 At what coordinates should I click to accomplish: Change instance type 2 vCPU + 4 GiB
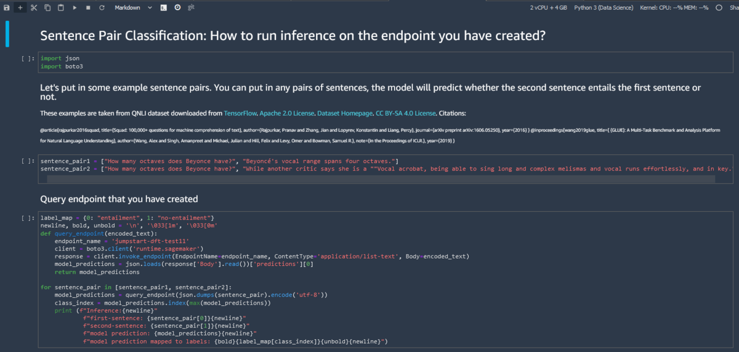pos(548,7)
